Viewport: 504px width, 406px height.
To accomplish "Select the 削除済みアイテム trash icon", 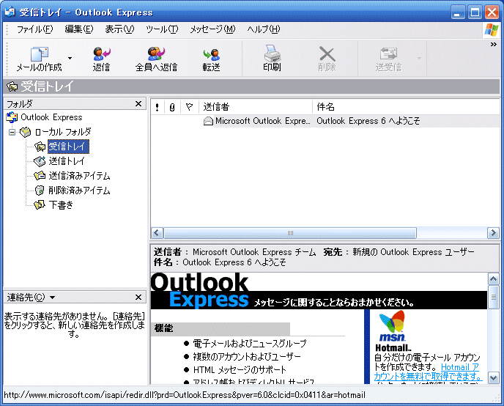I will pyautogui.click(x=40, y=191).
